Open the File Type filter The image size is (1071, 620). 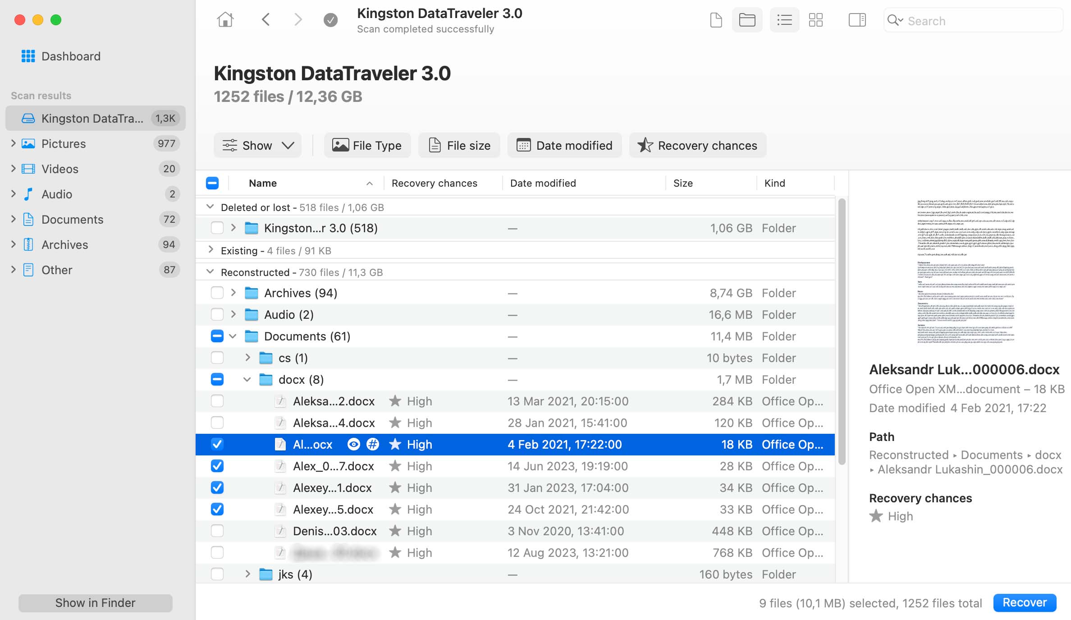(367, 145)
